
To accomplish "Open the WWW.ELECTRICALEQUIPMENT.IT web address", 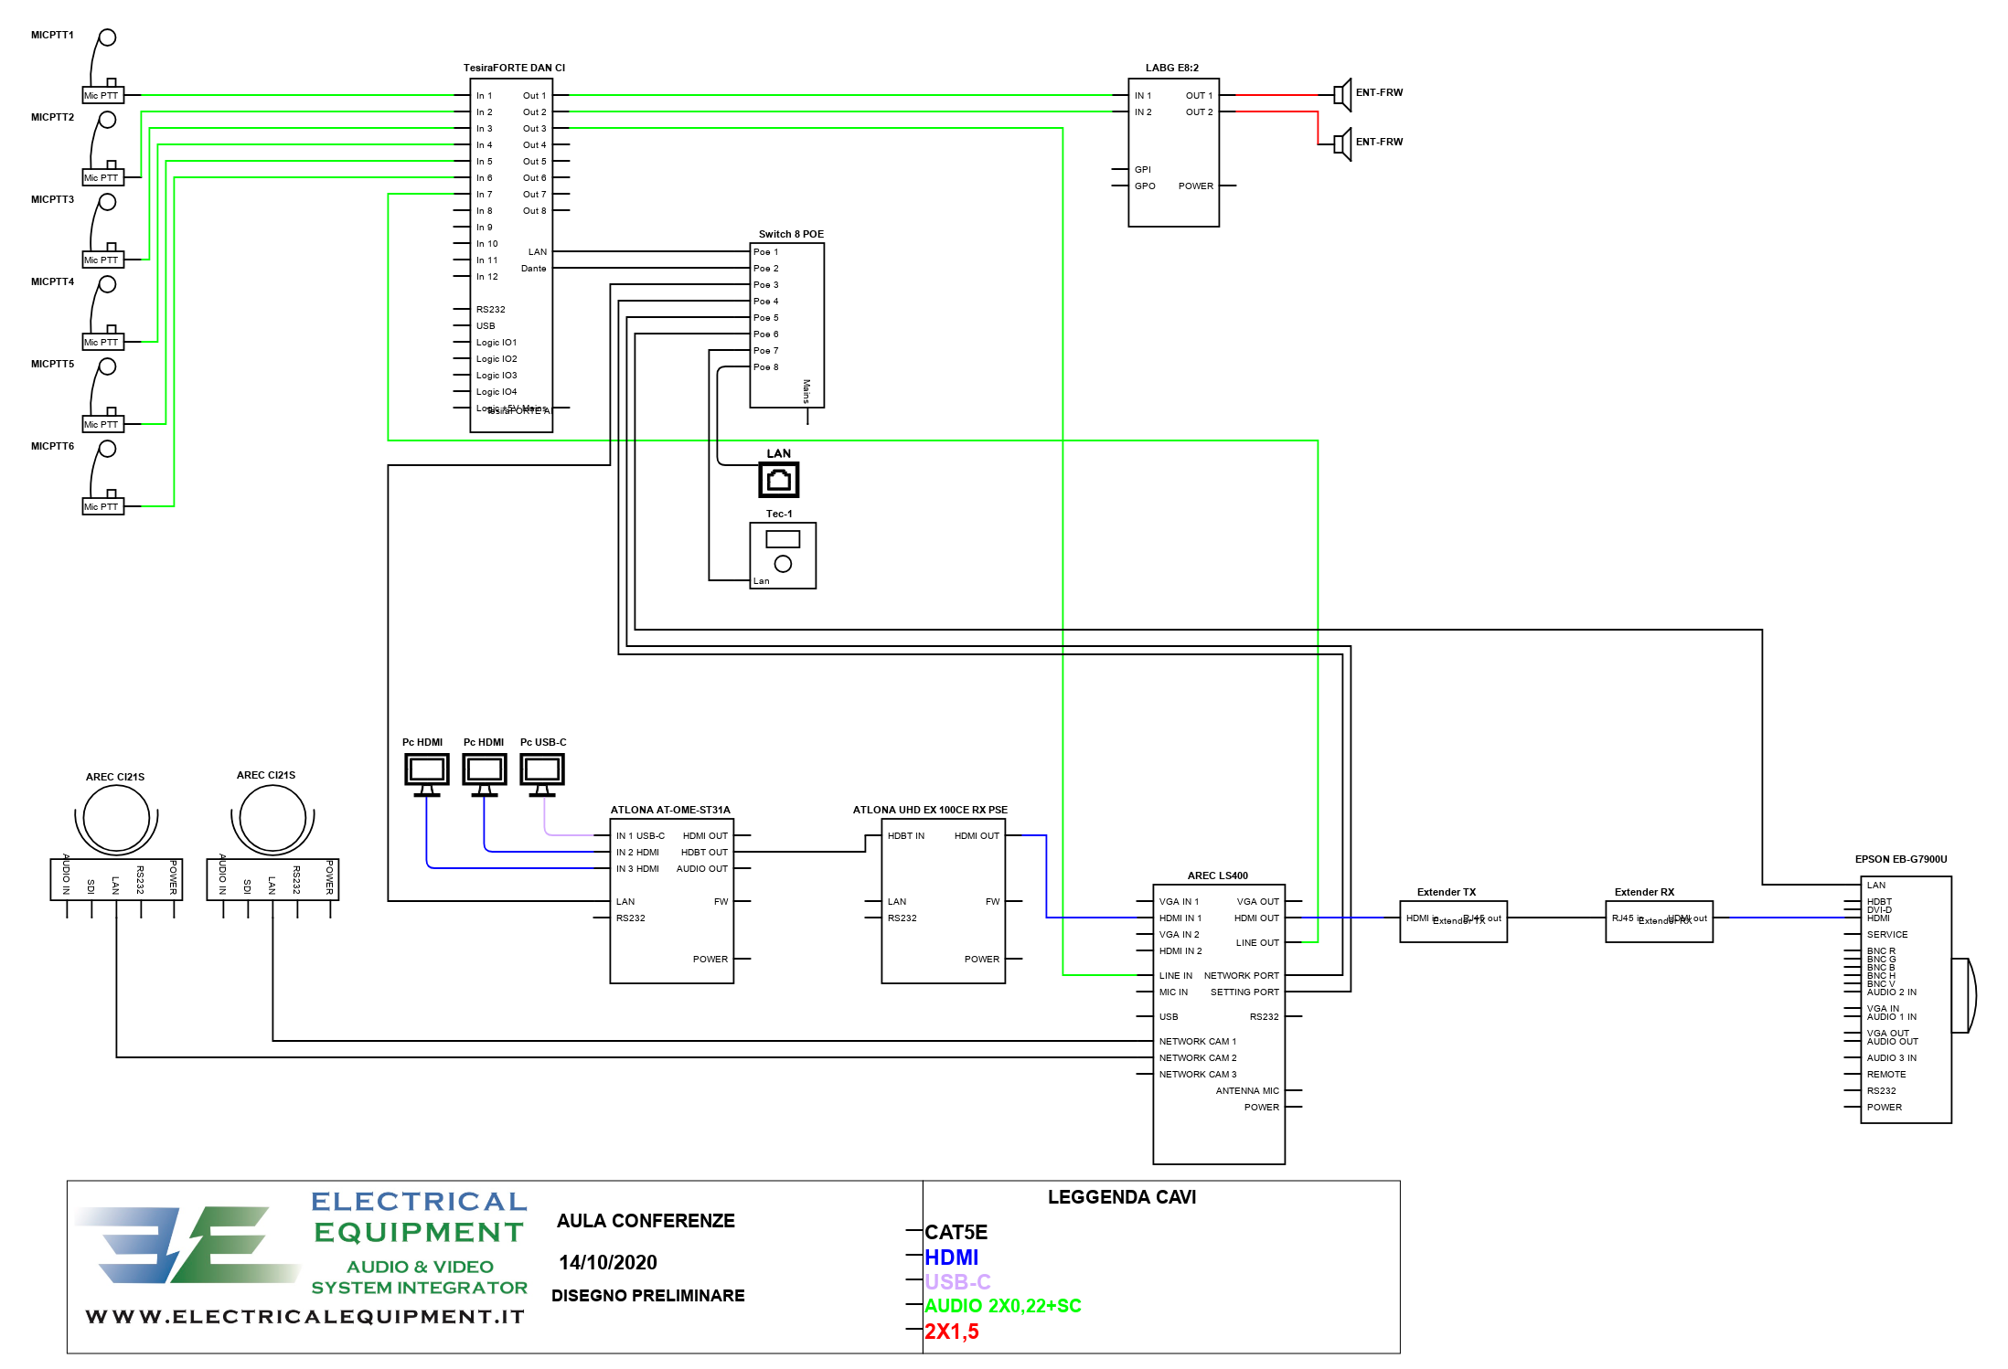I will pos(305,1317).
